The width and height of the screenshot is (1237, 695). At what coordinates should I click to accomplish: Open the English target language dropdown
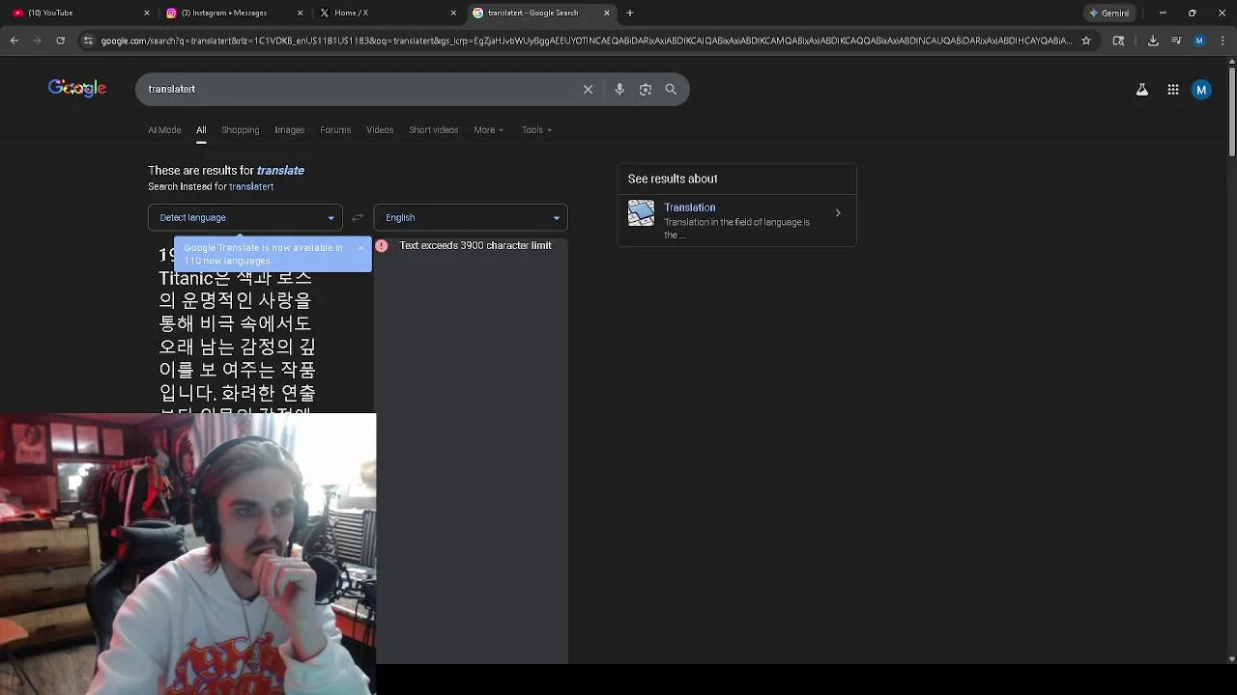pos(471,217)
